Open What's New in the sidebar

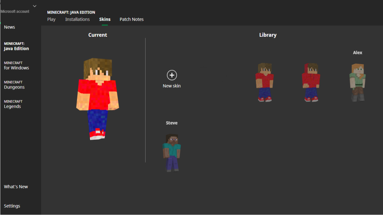point(16,187)
